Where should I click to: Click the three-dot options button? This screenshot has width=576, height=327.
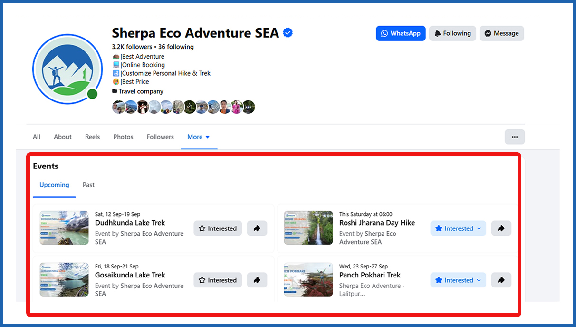pos(515,137)
